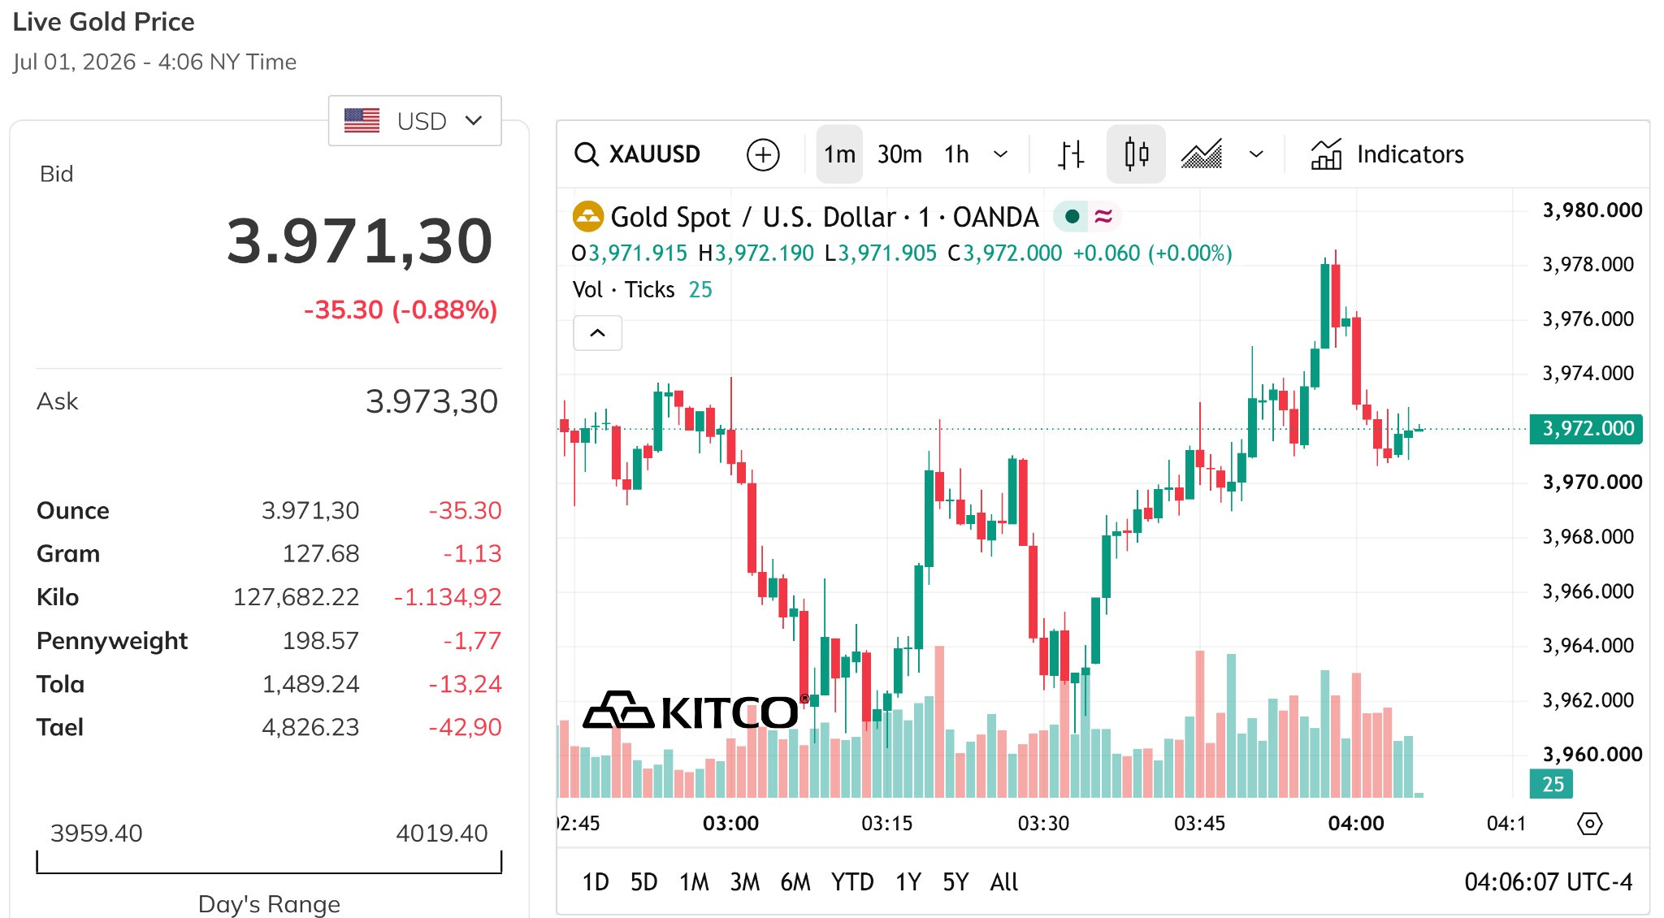Open the Indicators panel

pyautogui.click(x=1387, y=154)
